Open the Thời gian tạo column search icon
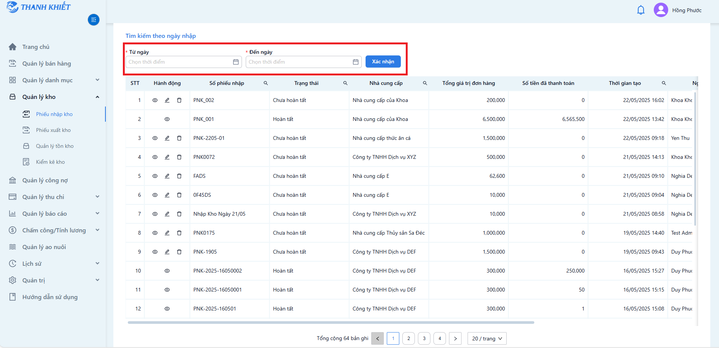This screenshot has height=348, width=719. pyautogui.click(x=664, y=83)
